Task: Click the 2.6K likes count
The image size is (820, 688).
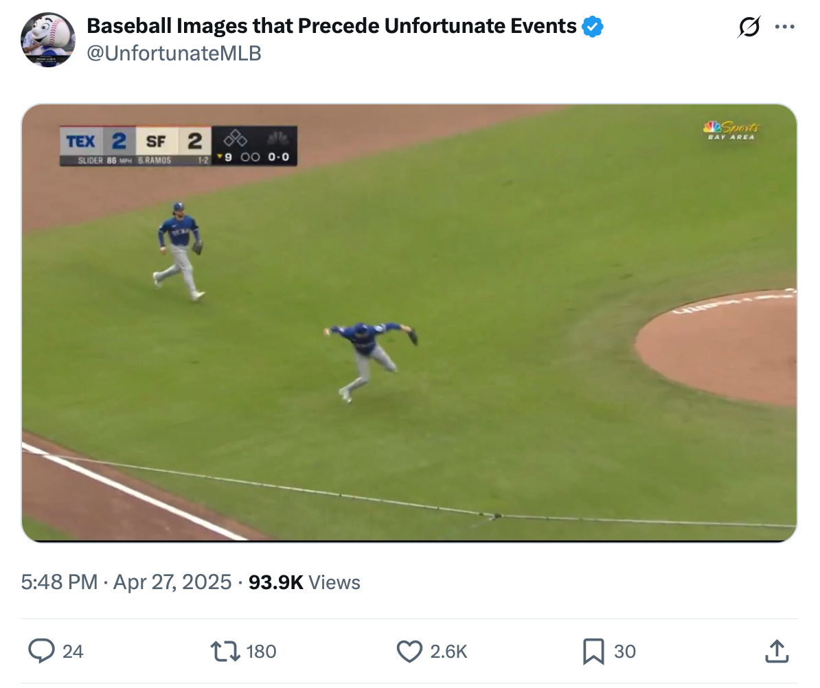Action: coord(448,652)
